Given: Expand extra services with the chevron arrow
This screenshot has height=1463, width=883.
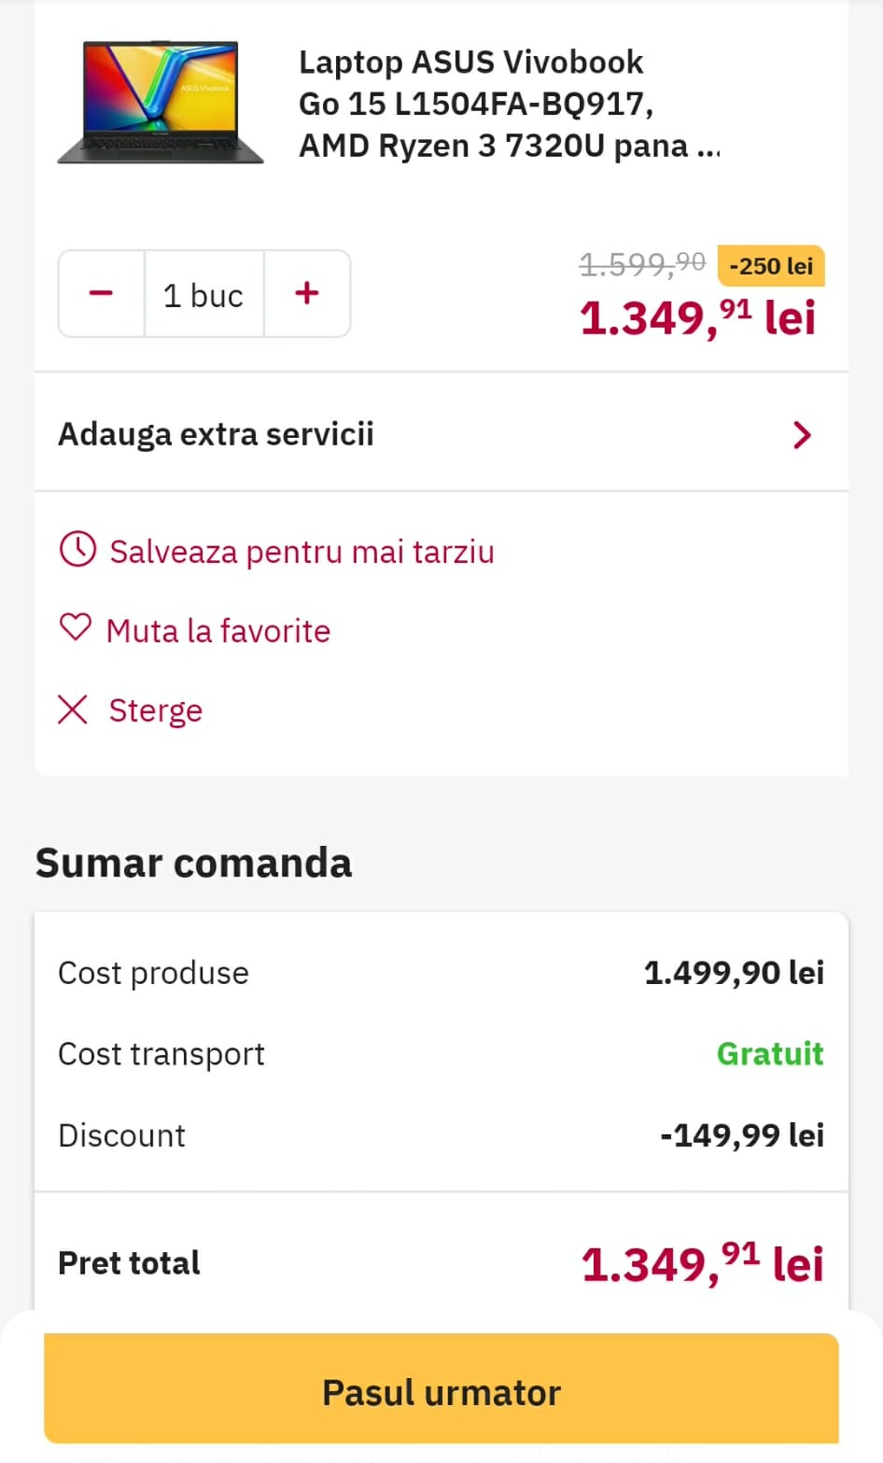Looking at the screenshot, I should click(x=801, y=434).
